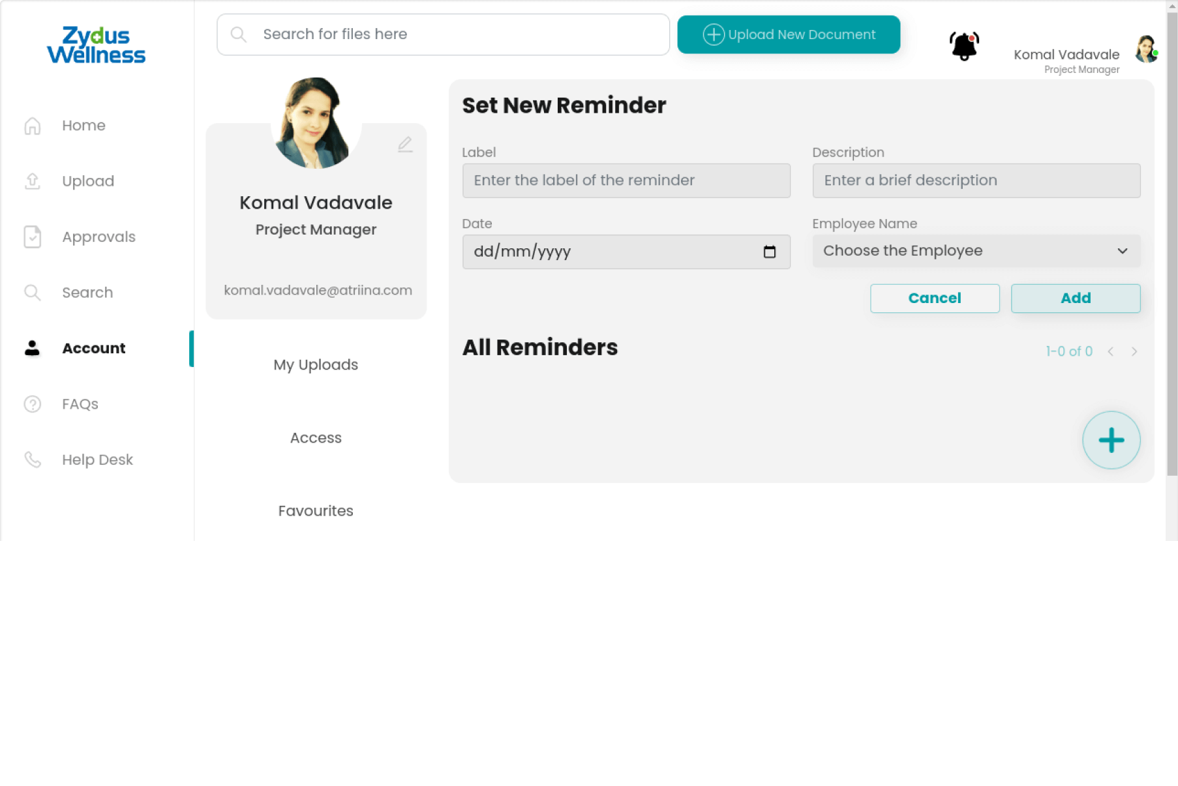Go to previous reminders page arrow
Image resolution: width=1178 pixels, height=786 pixels.
[x=1110, y=351]
